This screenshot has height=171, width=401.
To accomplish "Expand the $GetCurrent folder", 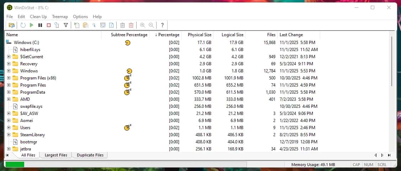I will pyautogui.click(x=9, y=57).
